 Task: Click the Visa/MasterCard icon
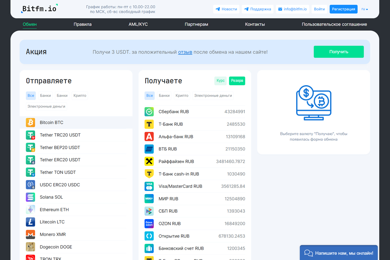[x=149, y=186]
